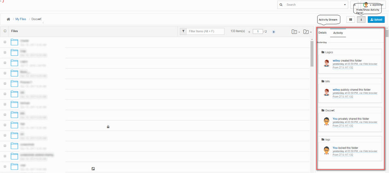Check the first folder's row checkbox

coord(5,42)
